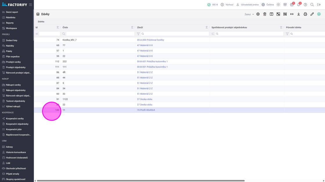Open Historie komunikace in sidebar

click(16, 152)
